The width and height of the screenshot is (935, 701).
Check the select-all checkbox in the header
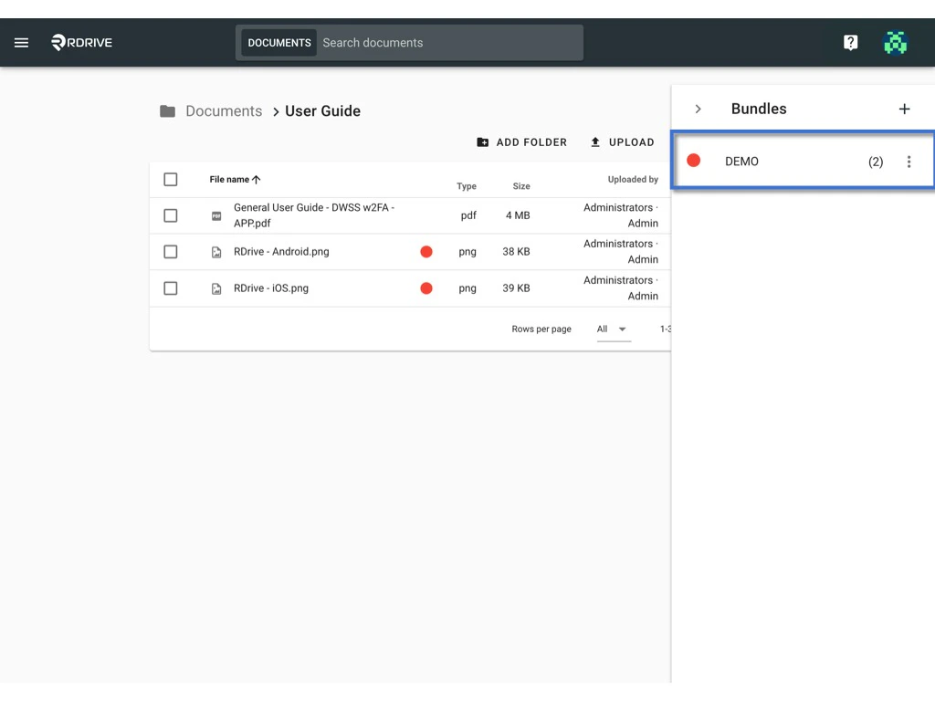(171, 179)
